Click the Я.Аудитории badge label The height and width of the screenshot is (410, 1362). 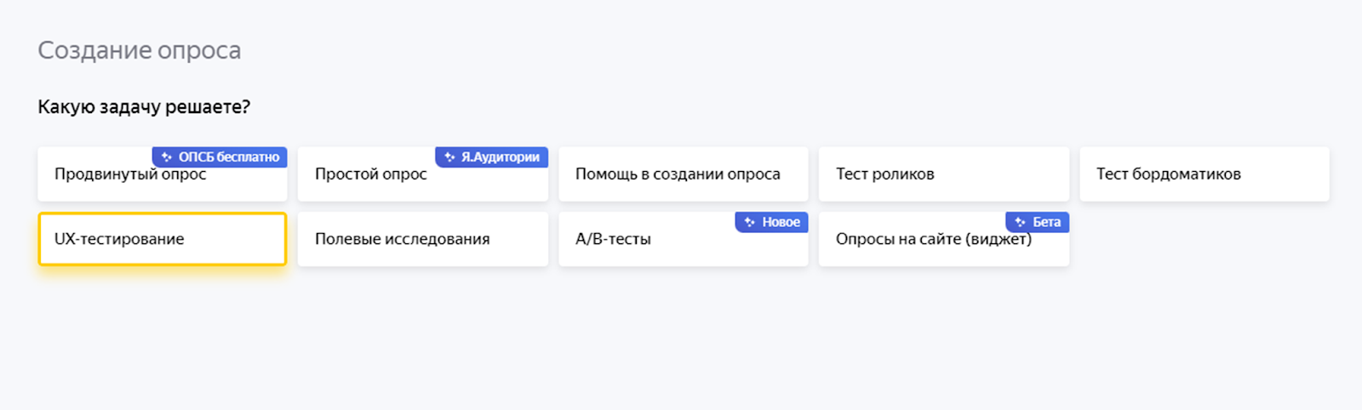pyautogui.click(x=500, y=157)
